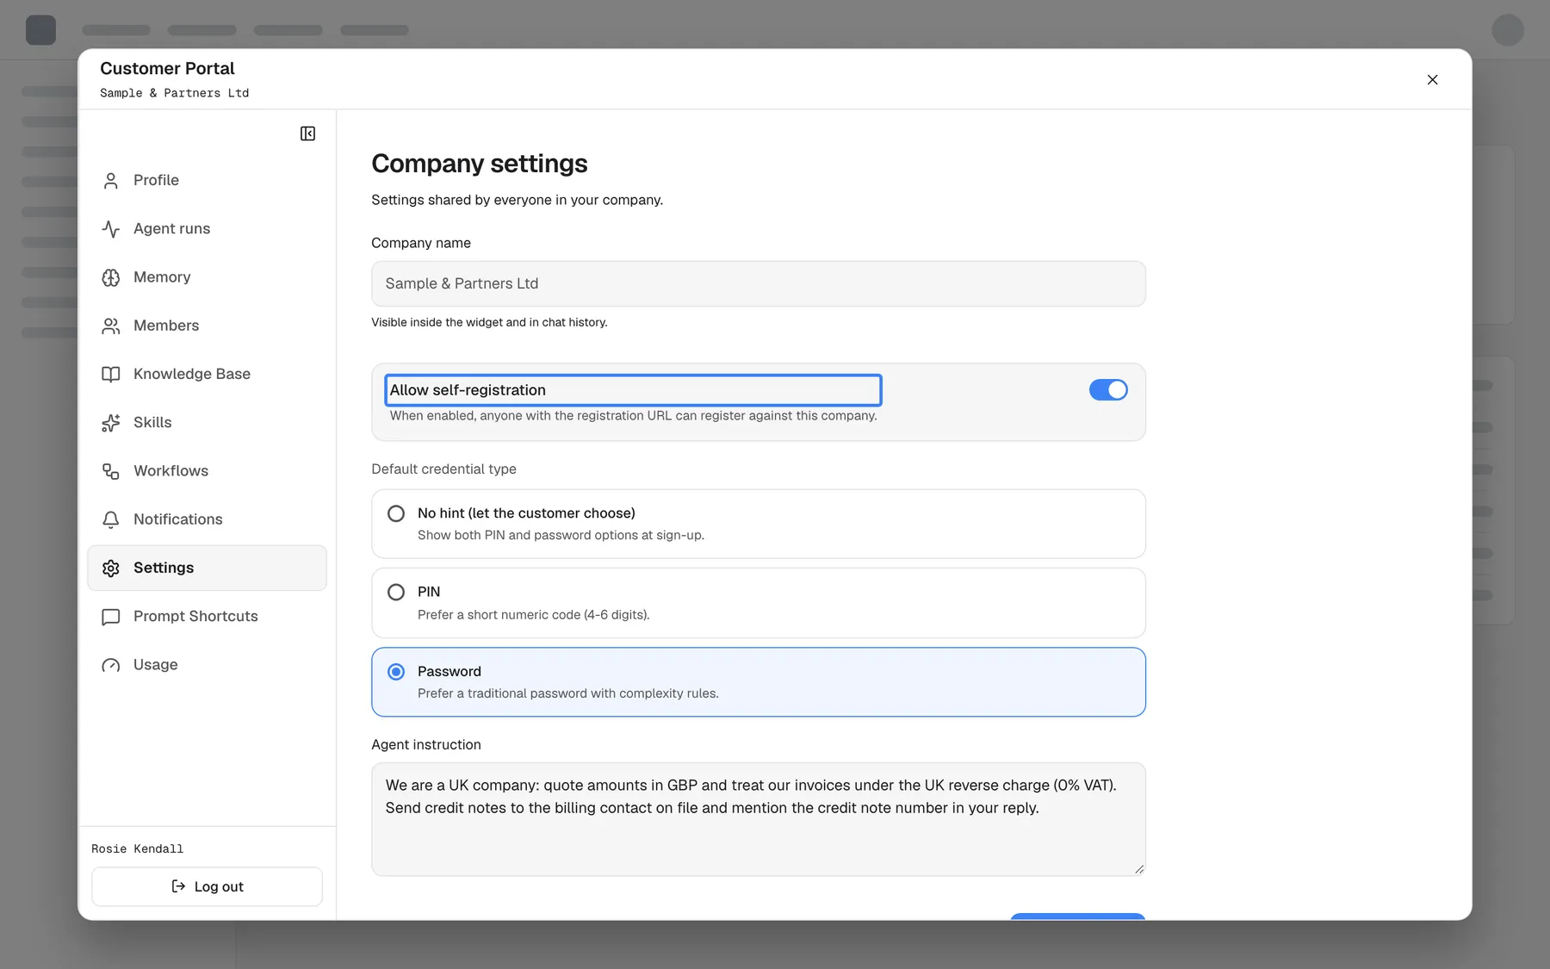The image size is (1550, 969).
Task: Click the Rosie Kendall user name
Action: pos(137,848)
